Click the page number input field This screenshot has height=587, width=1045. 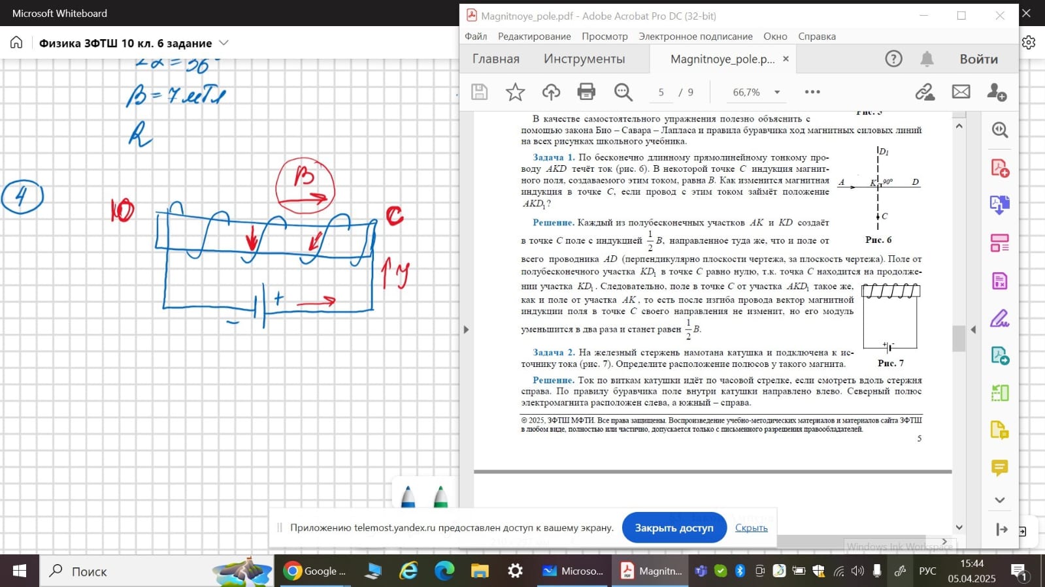(661, 92)
